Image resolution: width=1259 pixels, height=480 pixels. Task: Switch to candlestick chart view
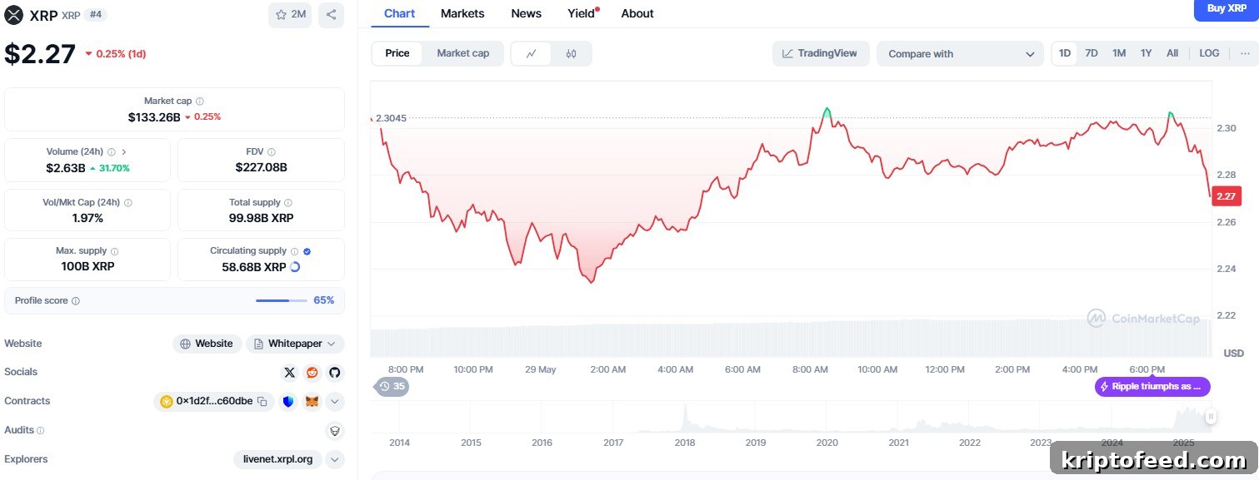point(571,53)
